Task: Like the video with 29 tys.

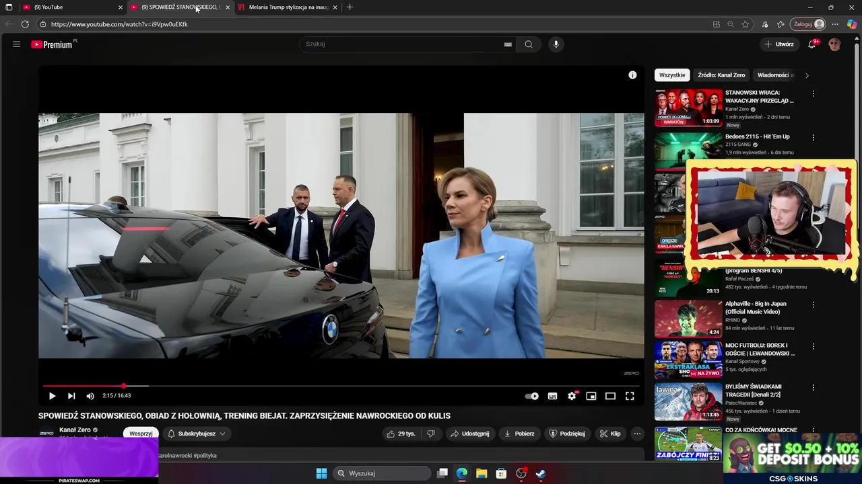Action: click(x=400, y=434)
